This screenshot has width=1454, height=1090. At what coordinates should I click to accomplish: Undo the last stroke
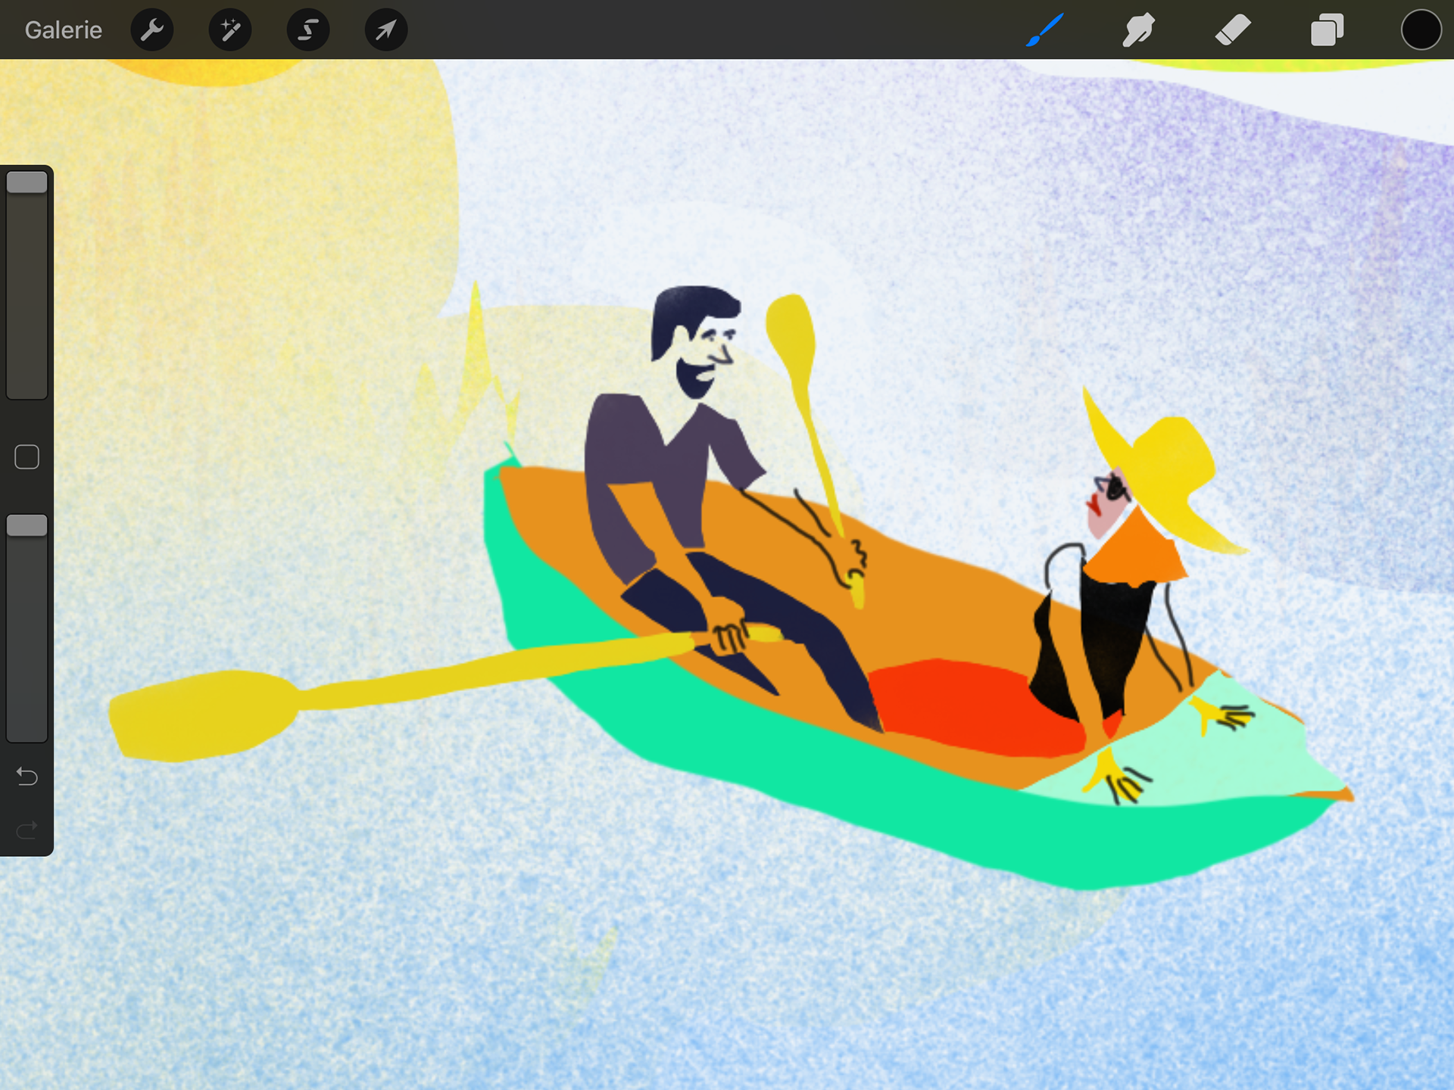click(x=27, y=776)
